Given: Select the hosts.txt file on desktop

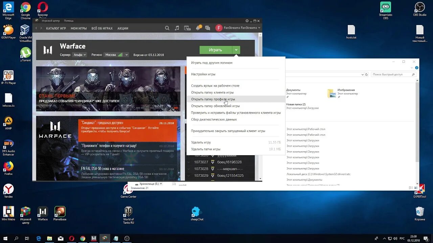Looking at the screenshot, I should [351, 32].
